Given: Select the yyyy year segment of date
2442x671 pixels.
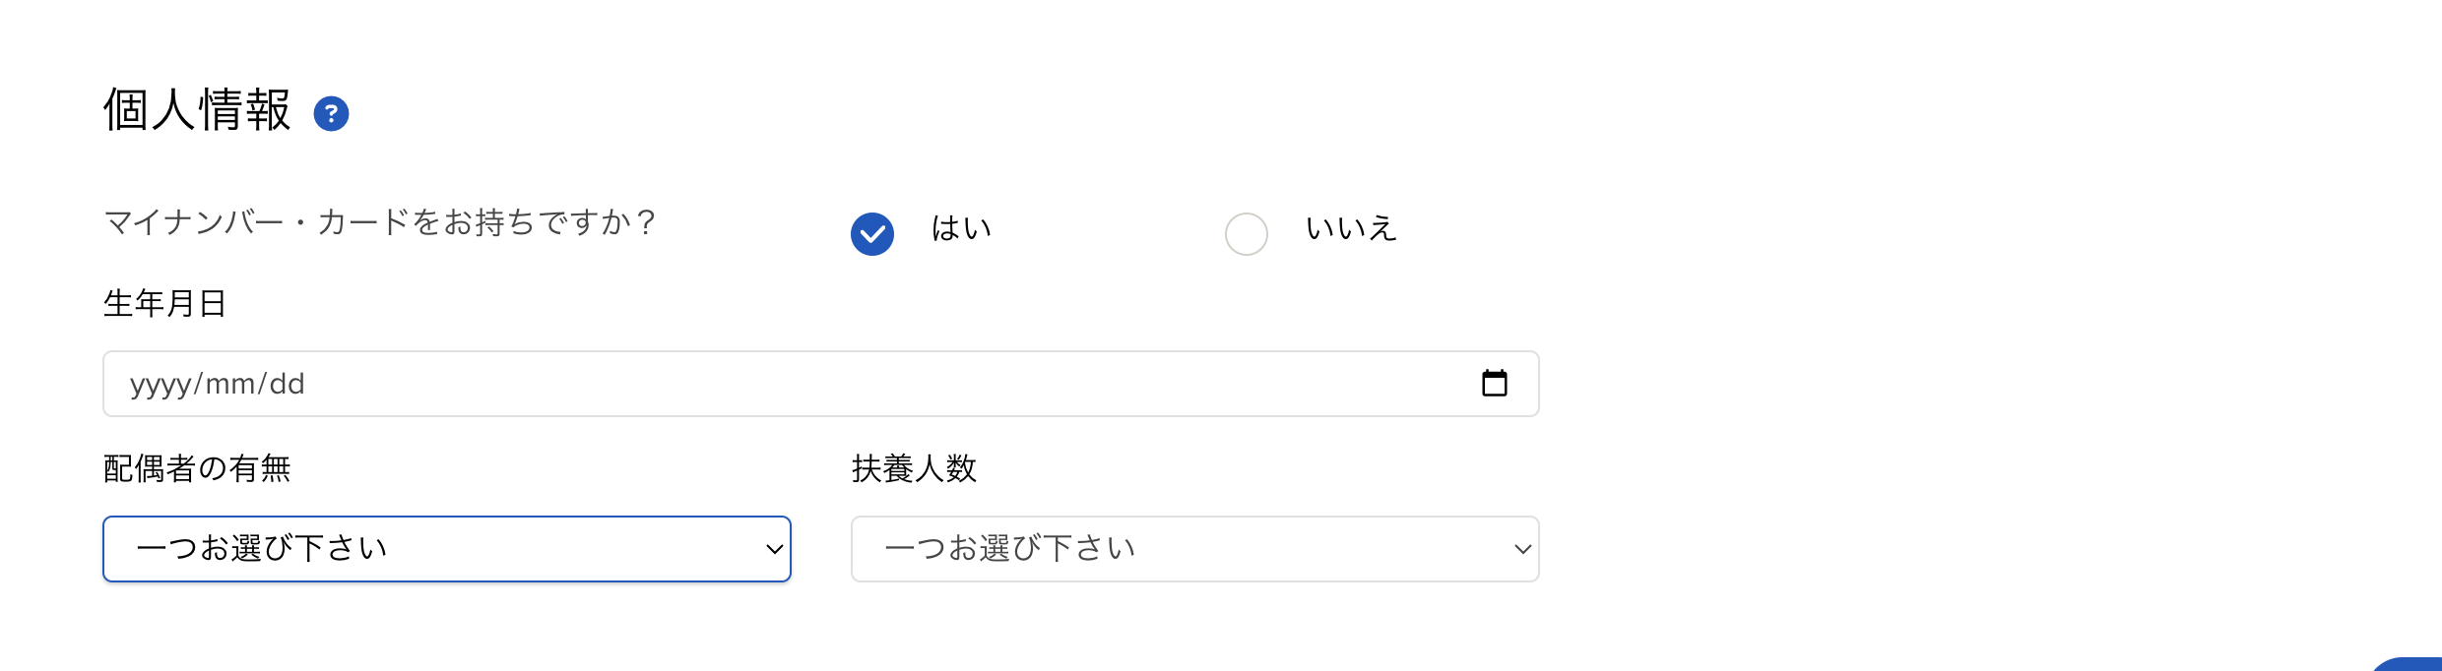Looking at the screenshot, I should pos(161,384).
